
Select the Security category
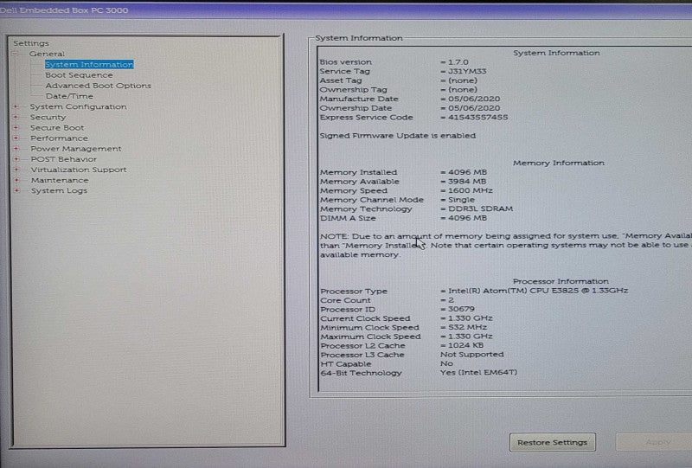48,118
